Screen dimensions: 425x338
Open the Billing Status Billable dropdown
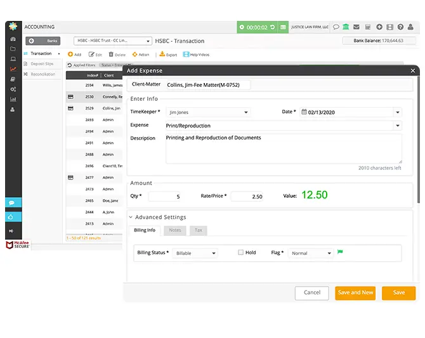click(x=195, y=253)
